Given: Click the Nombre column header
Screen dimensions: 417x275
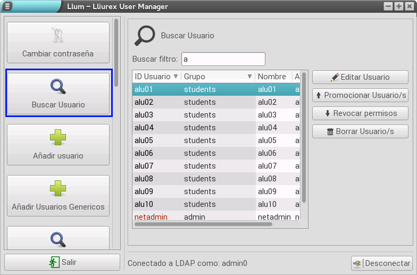Looking at the screenshot, I should point(272,77).
